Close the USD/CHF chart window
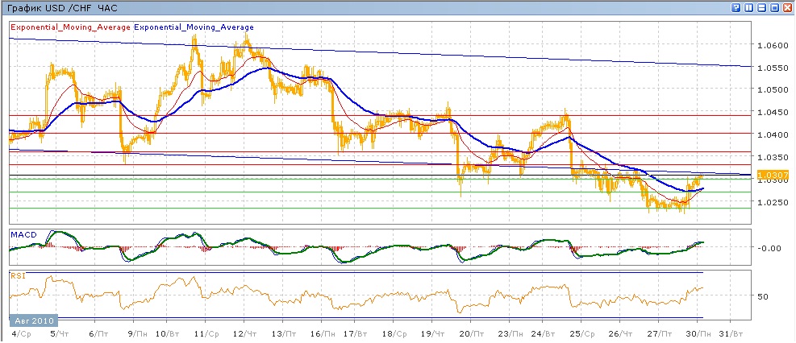The width and height of the screenshot is (796, 343). [788, 7]
